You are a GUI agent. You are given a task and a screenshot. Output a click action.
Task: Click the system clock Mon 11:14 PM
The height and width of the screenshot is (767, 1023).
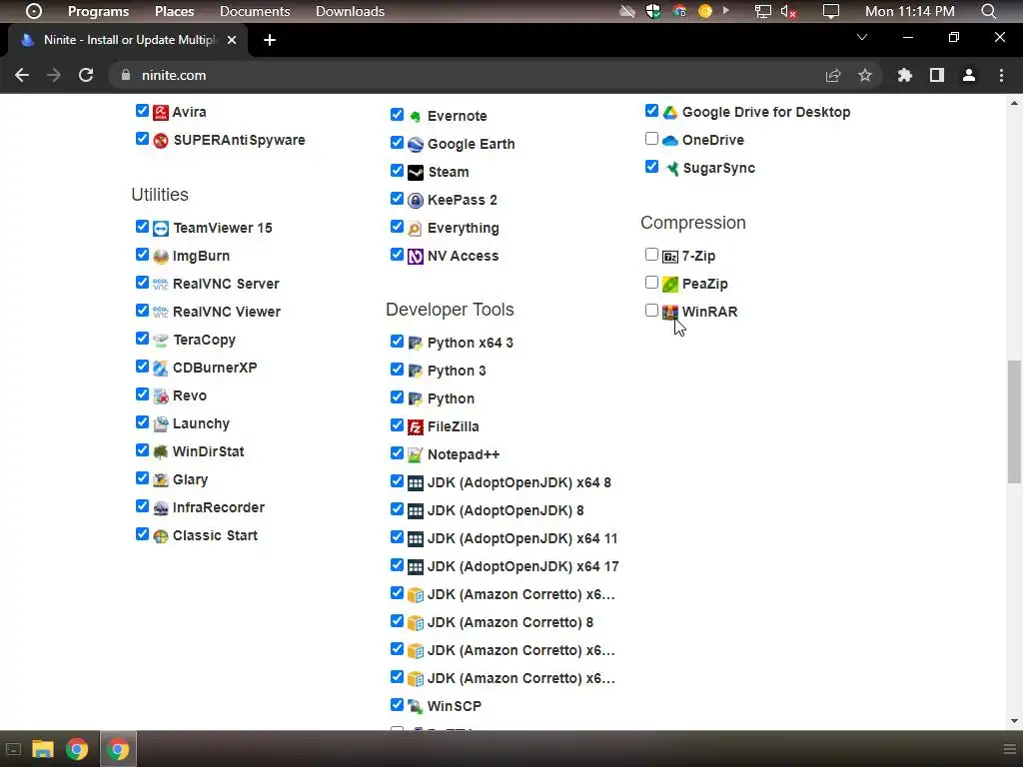click(x=909, y=11)
